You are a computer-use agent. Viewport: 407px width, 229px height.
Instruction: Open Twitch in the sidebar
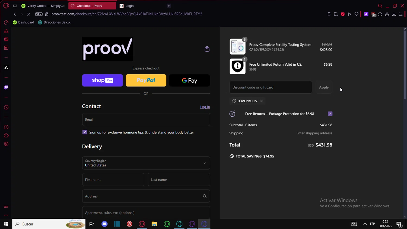(x=6, y=87)
